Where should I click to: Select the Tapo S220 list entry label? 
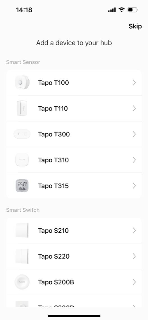(54, 256)
